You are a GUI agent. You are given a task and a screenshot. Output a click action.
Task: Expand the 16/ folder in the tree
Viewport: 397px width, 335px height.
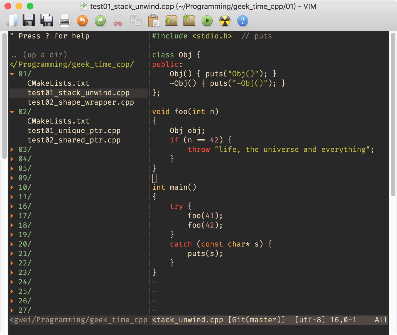coord(24,206)
